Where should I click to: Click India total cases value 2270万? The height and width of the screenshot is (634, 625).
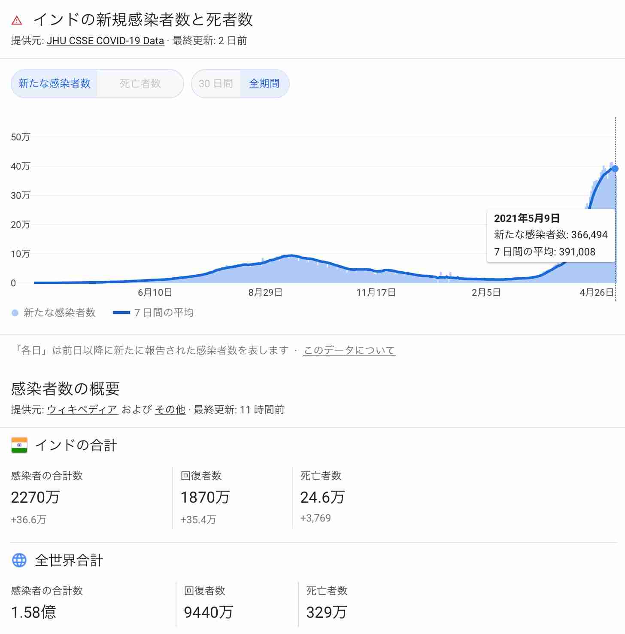35,497
